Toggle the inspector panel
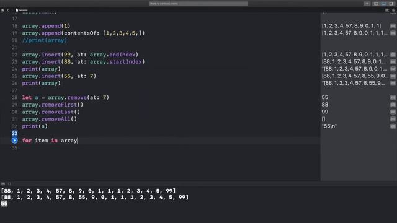 click(x=391, y=4)
